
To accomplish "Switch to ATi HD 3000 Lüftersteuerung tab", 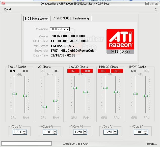I will pos(71,18).
